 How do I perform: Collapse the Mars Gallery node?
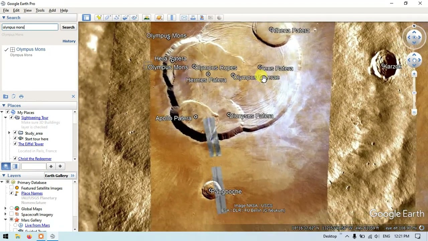5,220
